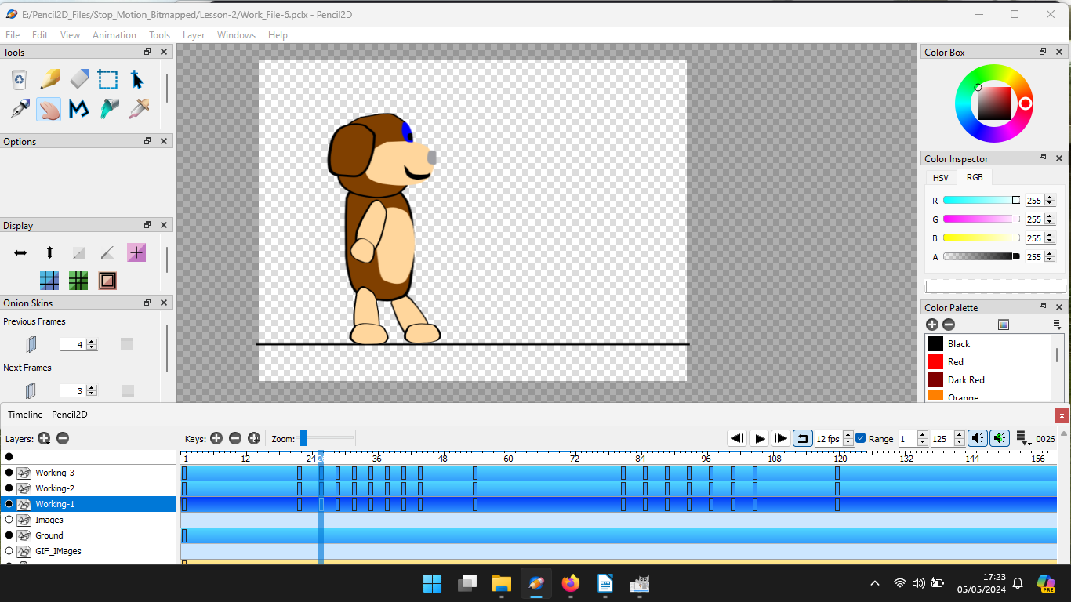1071x602 pixels.
Task: Toggle playback loop button
Action: point(803,438)
